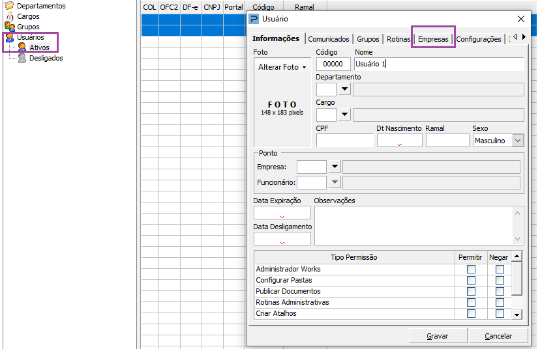Screen dimensions: 540x349
Task: Click the Departamentos folder icon
Action: pos(9,6)
